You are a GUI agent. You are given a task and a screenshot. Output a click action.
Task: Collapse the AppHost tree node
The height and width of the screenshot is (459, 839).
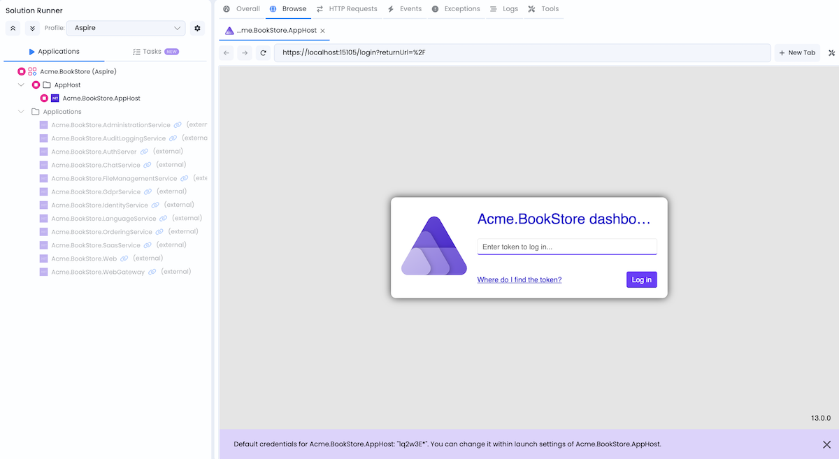click(x=21, y=85)
